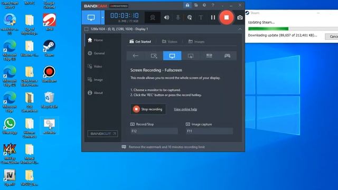Open the GTA San Andreas folder

pos(30,102)
